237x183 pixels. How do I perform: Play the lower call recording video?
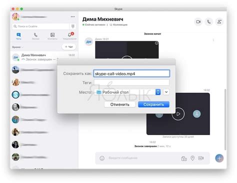(x=178, y=114)
